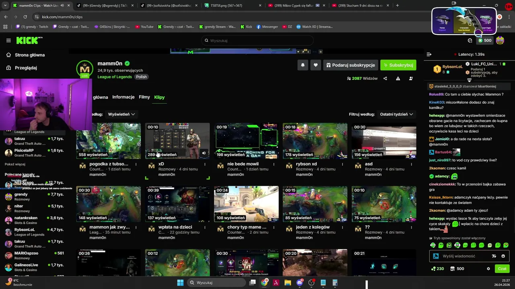This screenshot has width=515, height=289.
Task: Open the emoji picker in chat
Action: 503,256
